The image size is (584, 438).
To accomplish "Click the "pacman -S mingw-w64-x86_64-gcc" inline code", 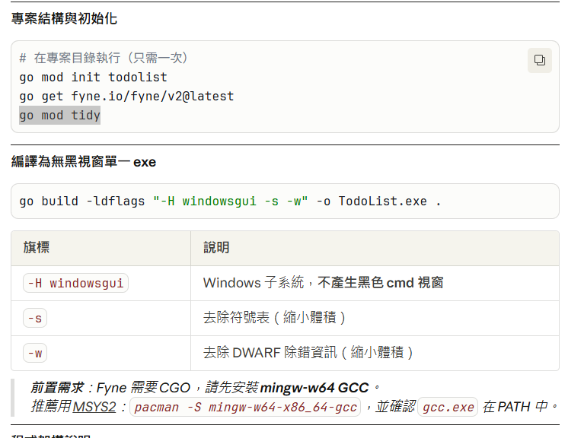I will [245, 407].
